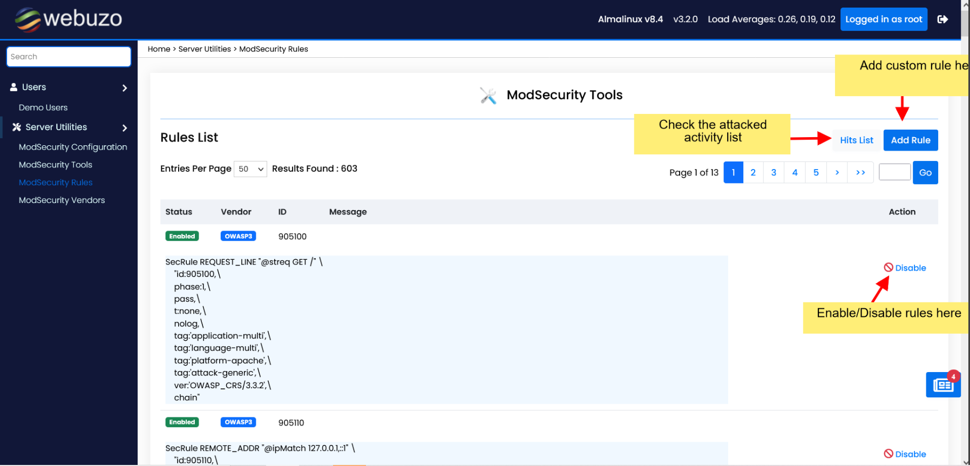This screenshot has width=970, height=466.
Task: Click the Users person icon in sidebar
Action: 14,87
